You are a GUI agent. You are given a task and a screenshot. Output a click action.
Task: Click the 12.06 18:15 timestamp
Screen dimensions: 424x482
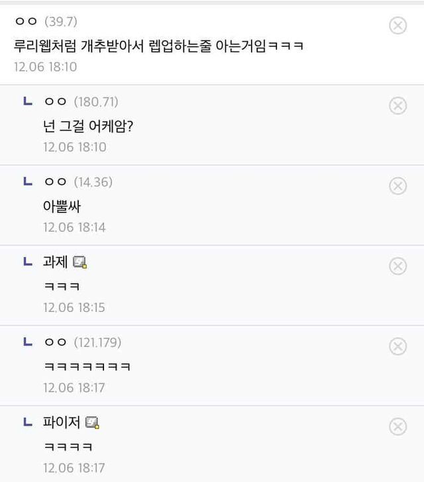tap(74, 307)
